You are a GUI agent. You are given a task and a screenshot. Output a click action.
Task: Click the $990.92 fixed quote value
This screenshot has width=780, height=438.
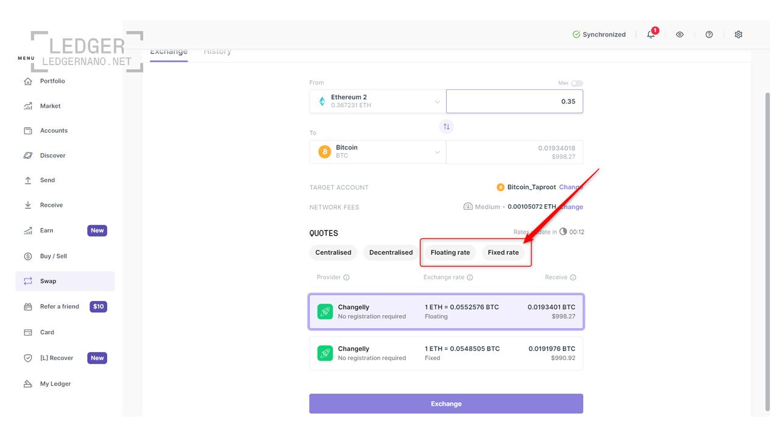click(x=564, y=358)
